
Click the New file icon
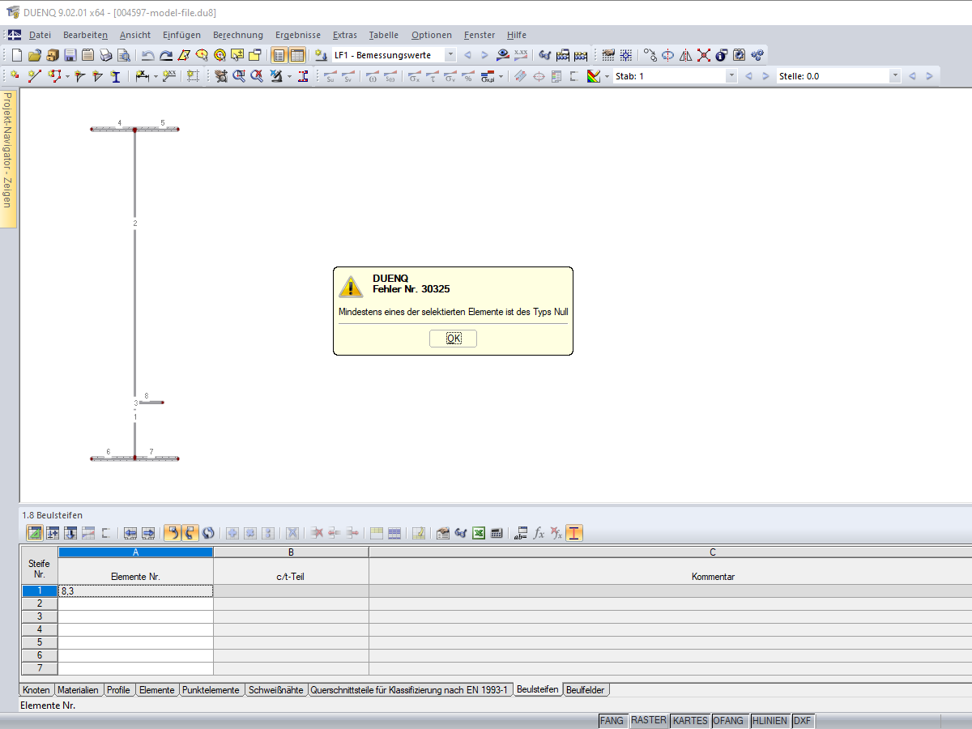(16, 55)
